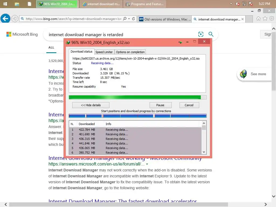The image size is (276, 207).
Task: Click the blue connections progress bar
Action: tap(138, 116)
